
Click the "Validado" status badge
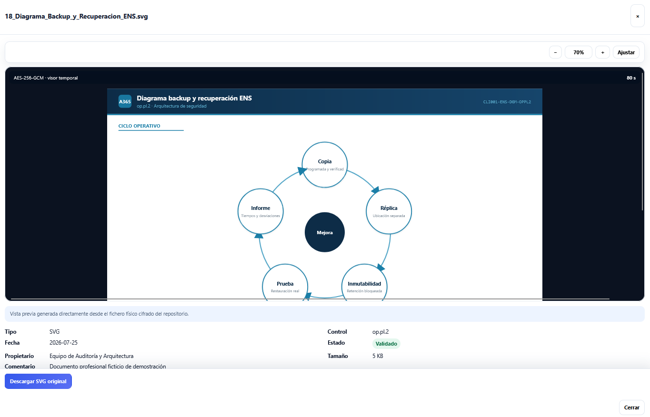tap(386, 344)
